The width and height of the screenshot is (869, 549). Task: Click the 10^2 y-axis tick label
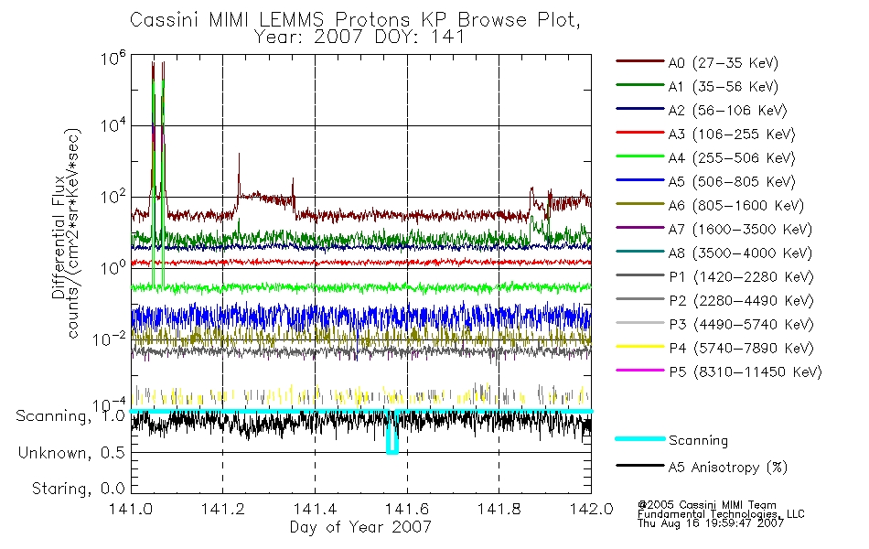coord(113,196)
